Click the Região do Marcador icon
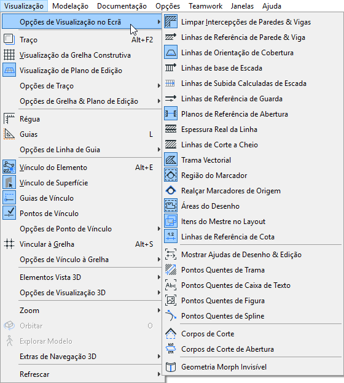Viewport: 344px width, 383px height. pos(171,176)
